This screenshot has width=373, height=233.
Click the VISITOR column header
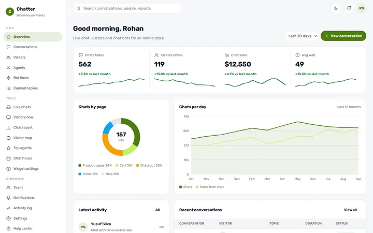pyautogui.click(x=225, y=224)
